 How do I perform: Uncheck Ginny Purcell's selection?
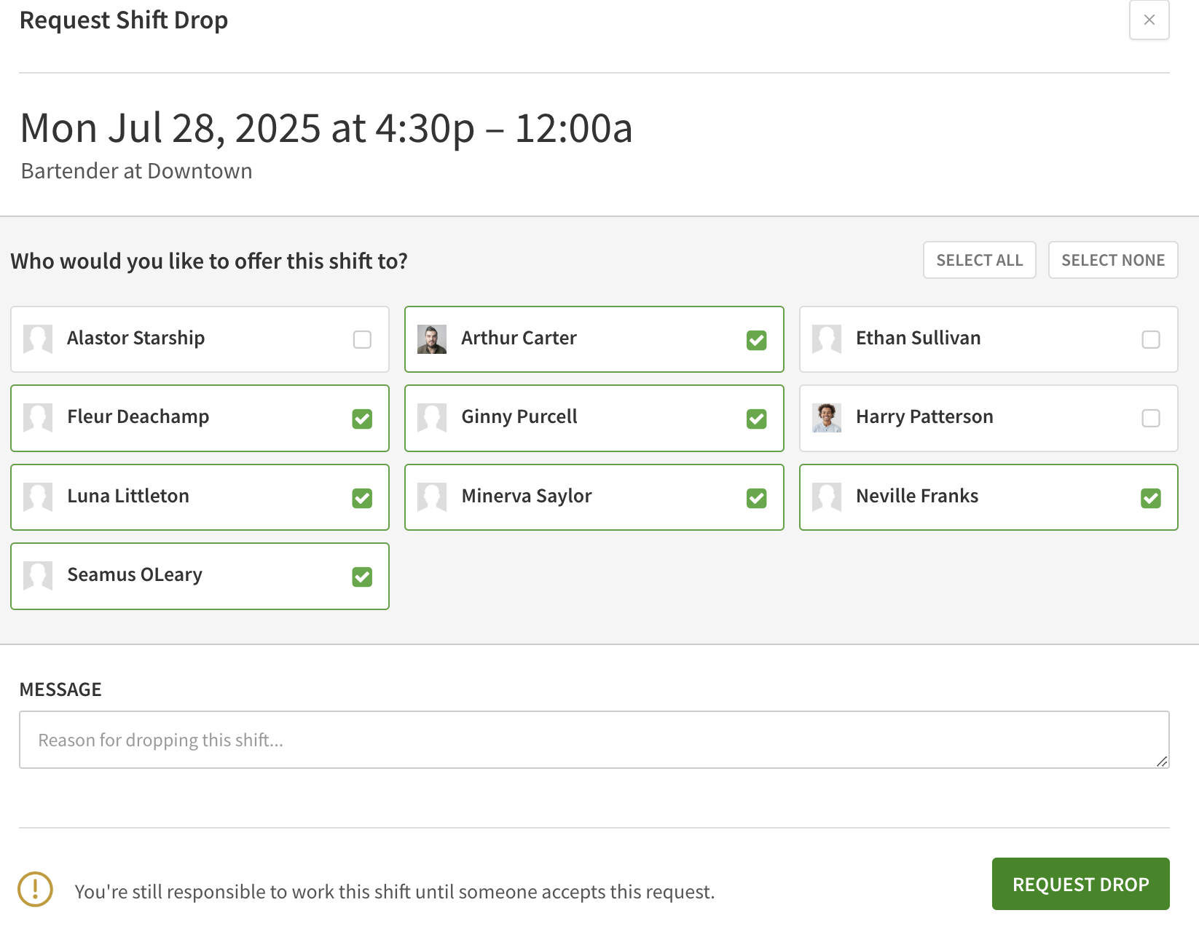[757, 419]
